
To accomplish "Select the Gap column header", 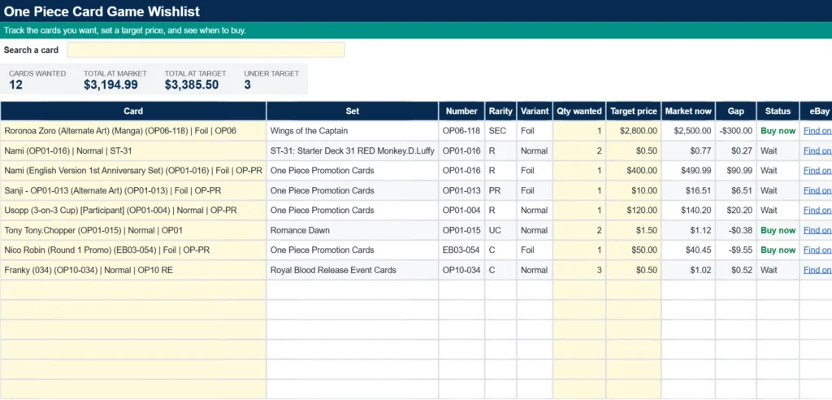I will (736, 111).
